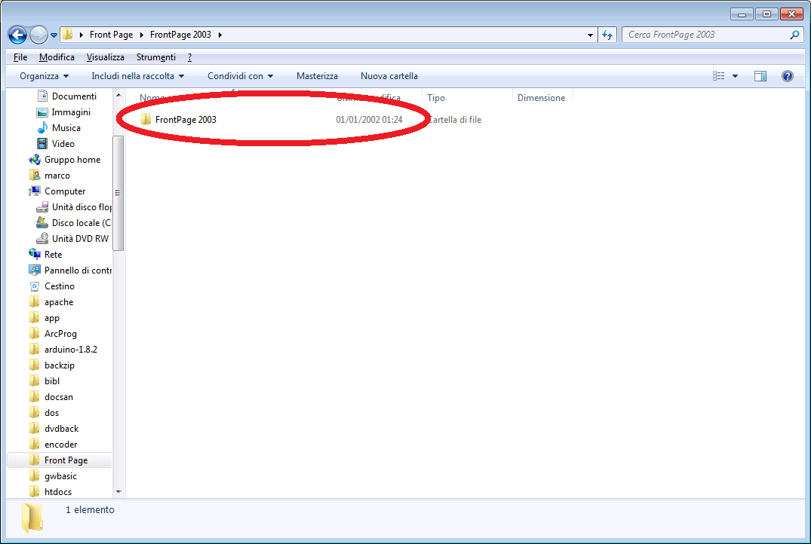Expand the Condividi con dropdown
The width and height of the screenshot is (811, 544).
(x=240, y=76)
